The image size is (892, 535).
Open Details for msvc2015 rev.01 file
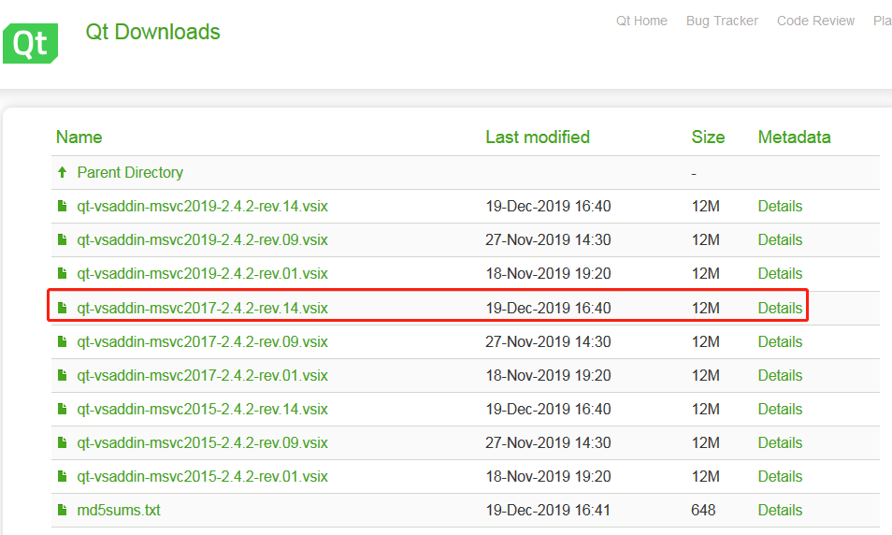[x=780, y=476]
